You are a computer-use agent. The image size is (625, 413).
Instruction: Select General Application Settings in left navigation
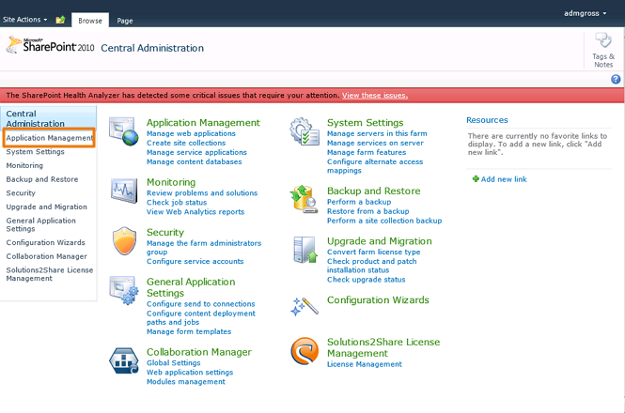point(40,224)
